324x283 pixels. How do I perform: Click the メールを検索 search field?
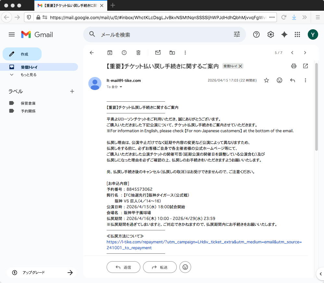point(164,35)
